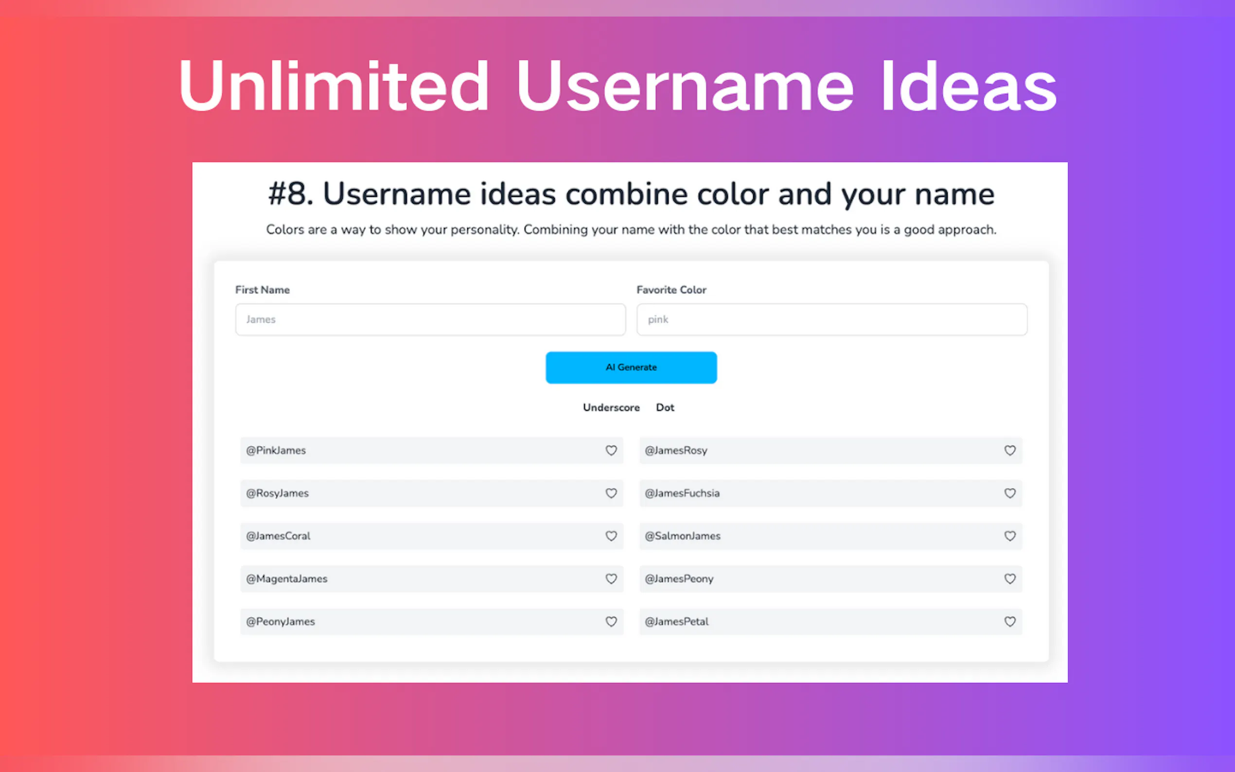
Task: Favorite the @JamesCoral username
Action: click(611, 536)
